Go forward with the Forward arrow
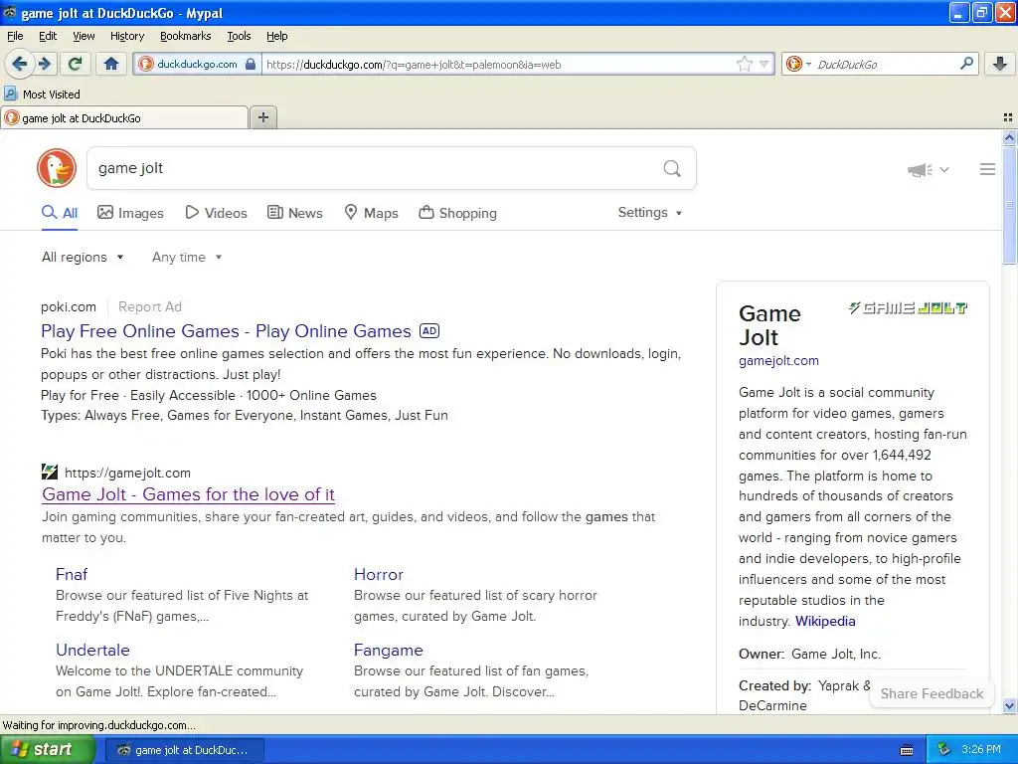The width and height of the screenshot is (1018, 764). point(45,64)
